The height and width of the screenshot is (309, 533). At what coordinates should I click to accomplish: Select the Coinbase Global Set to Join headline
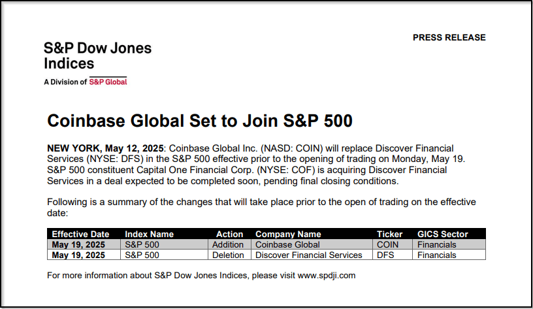200,121
